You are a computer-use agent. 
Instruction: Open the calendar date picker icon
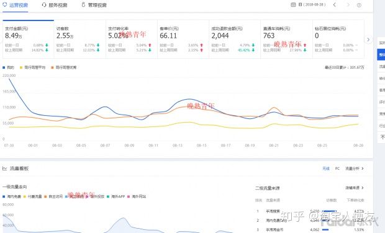pyautogui.click(x=293, y=5)
